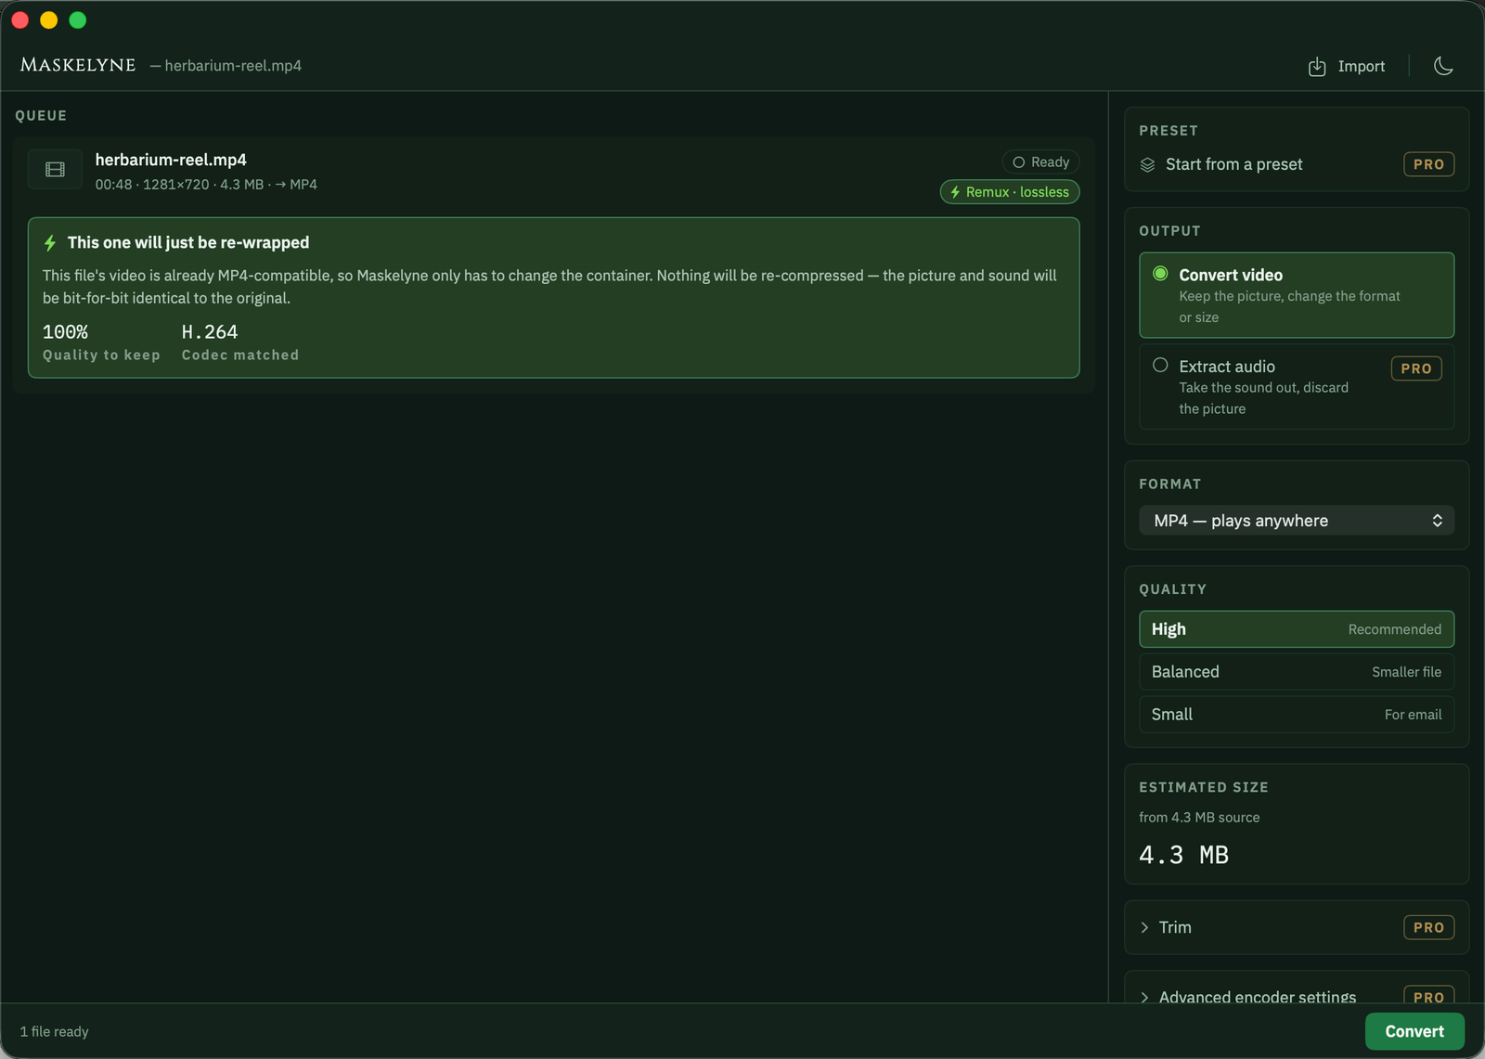Click the PRO badge on Trim

click(x=1428, y=927)
